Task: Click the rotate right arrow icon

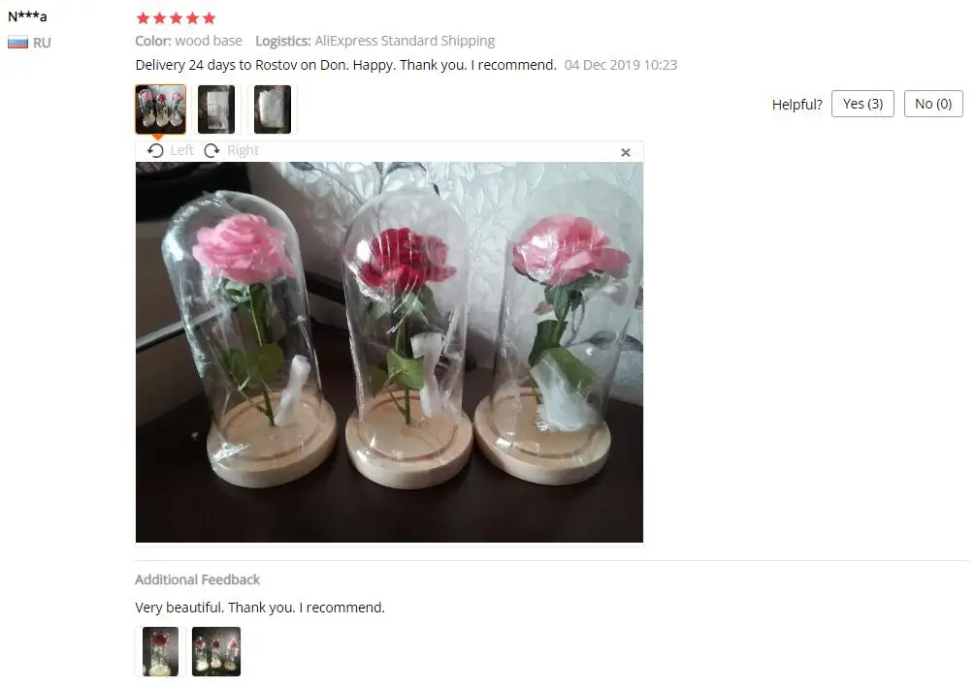Action: [212, 151]
